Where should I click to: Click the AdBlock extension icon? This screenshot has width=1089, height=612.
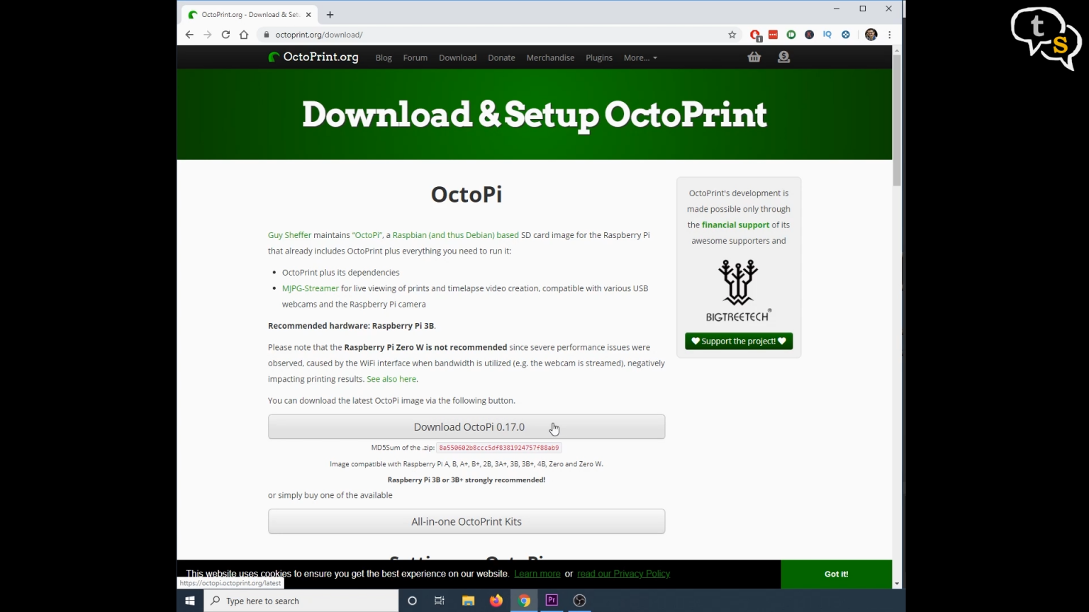755,34
